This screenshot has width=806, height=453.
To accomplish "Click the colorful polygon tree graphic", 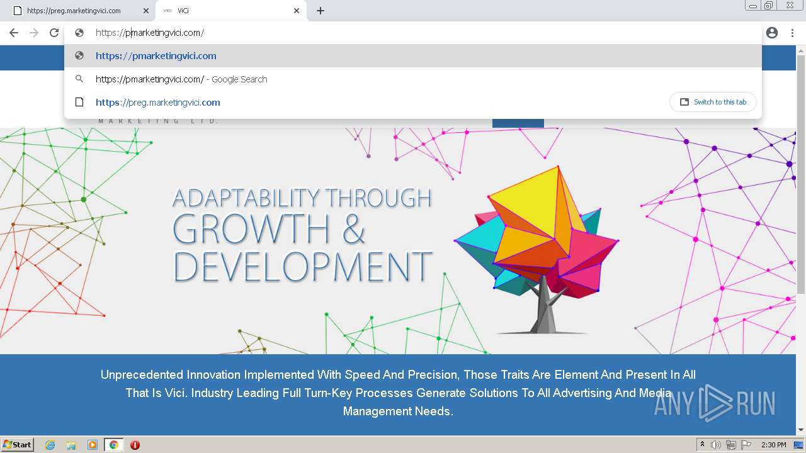I will [537, 250].
